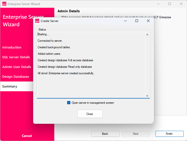Minimize the Create Server dialog
Viewport: 187px width, 141px height.
pyautogui.click(x=125, y=21)
